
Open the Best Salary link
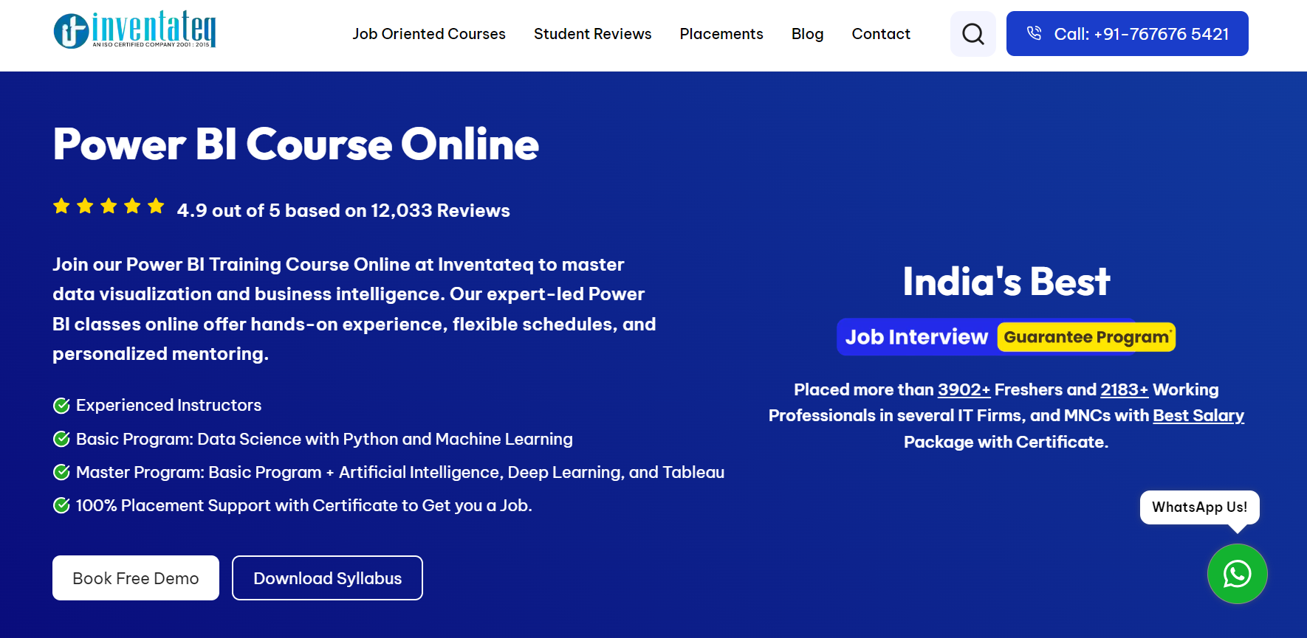coord(1198,415)
